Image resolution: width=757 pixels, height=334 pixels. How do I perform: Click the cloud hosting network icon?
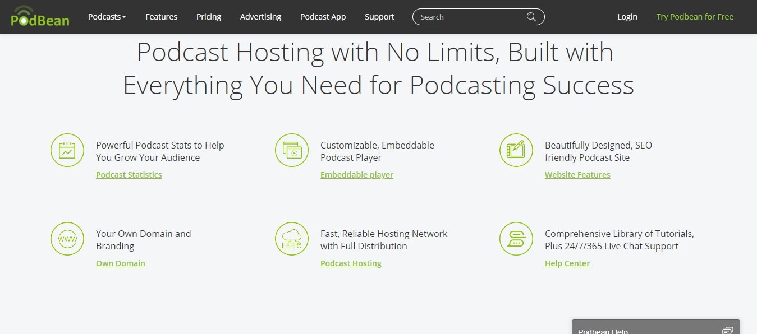point(292,239)
